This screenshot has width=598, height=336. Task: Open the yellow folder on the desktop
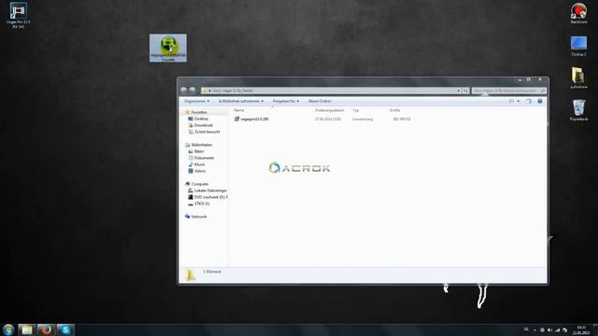[578, 78]
